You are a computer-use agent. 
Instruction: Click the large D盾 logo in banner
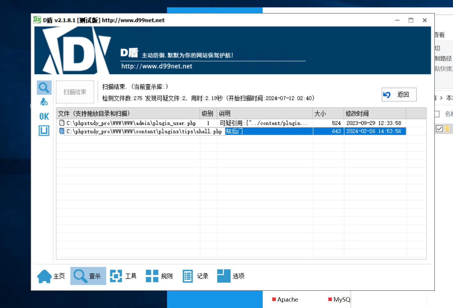tap(77, 50)
